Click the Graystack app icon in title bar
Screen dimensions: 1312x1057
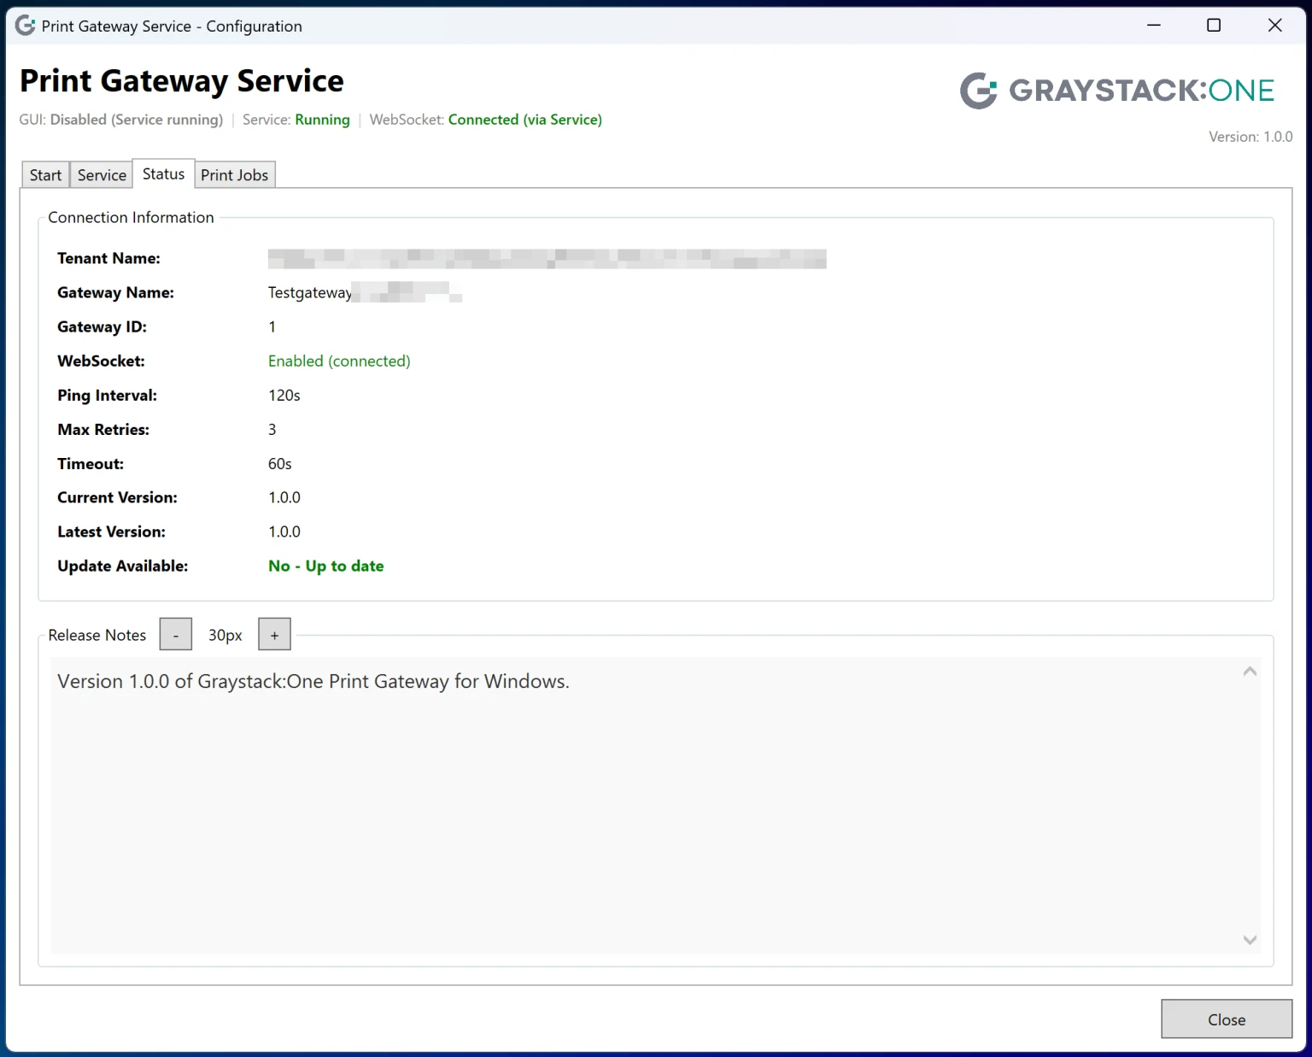[26, 26]
